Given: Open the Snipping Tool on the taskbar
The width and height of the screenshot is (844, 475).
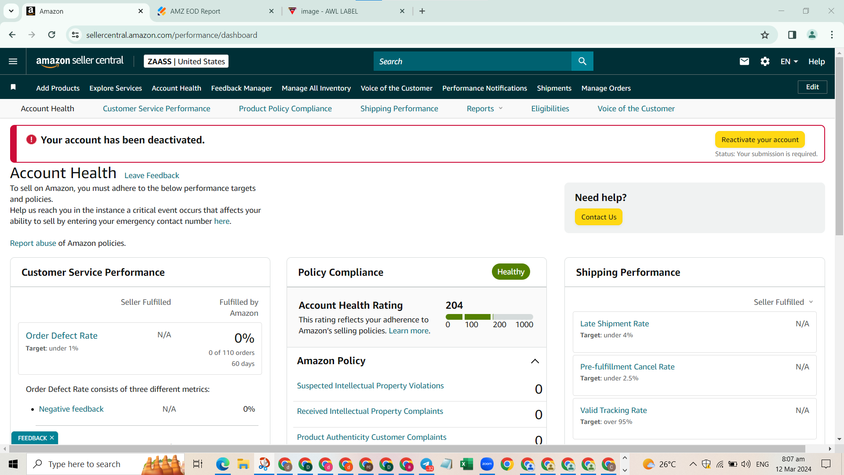Looking at the screenshot, I should pyautogui.click(x=264, y=464).
